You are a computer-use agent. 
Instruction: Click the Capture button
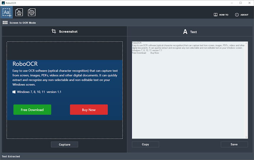coord(64,144)
